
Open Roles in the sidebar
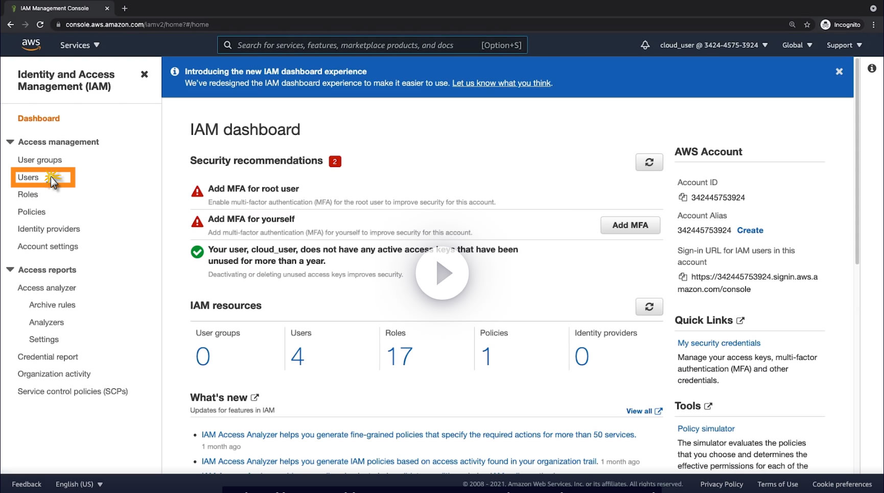[x=28, y=194]
